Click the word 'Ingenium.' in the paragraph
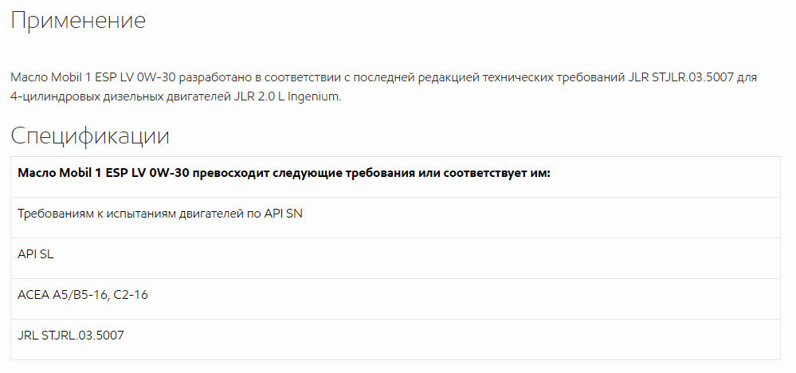Screen dimensions: 796x373 tap(315, 97)
